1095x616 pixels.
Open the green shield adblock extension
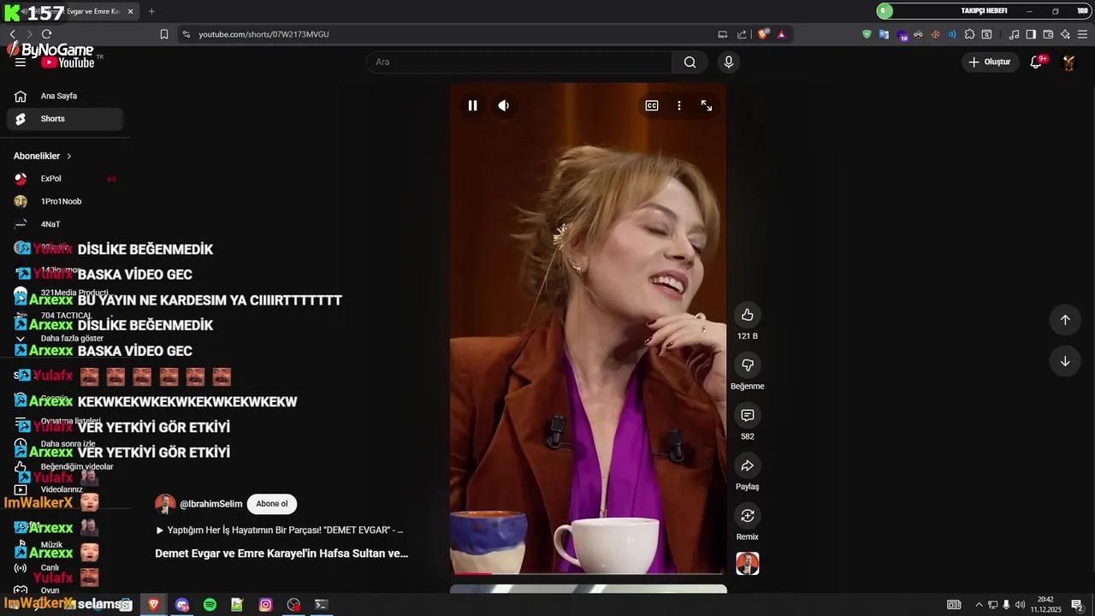pos(867,34)
